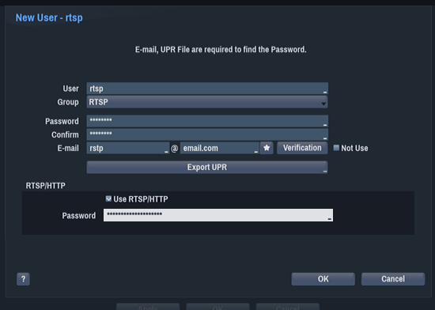Screen dimensions: 435x310
Task: Click the email.com domain field
Action: click(219, 148)
